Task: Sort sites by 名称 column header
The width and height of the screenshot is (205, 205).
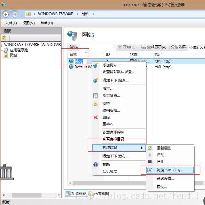Action: pyautogui.click(x=86, y=54)
